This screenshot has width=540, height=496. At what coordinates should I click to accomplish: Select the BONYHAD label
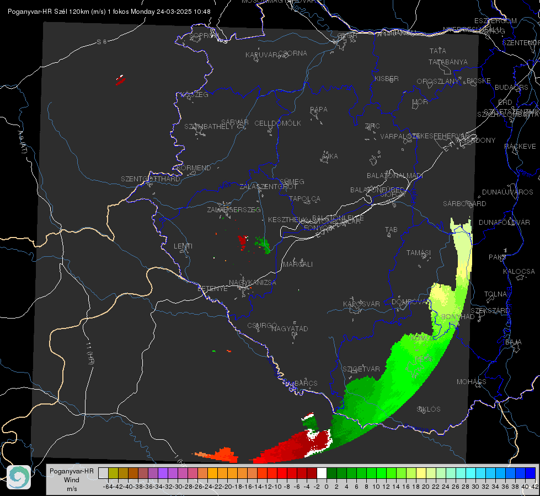click(458, 317)
